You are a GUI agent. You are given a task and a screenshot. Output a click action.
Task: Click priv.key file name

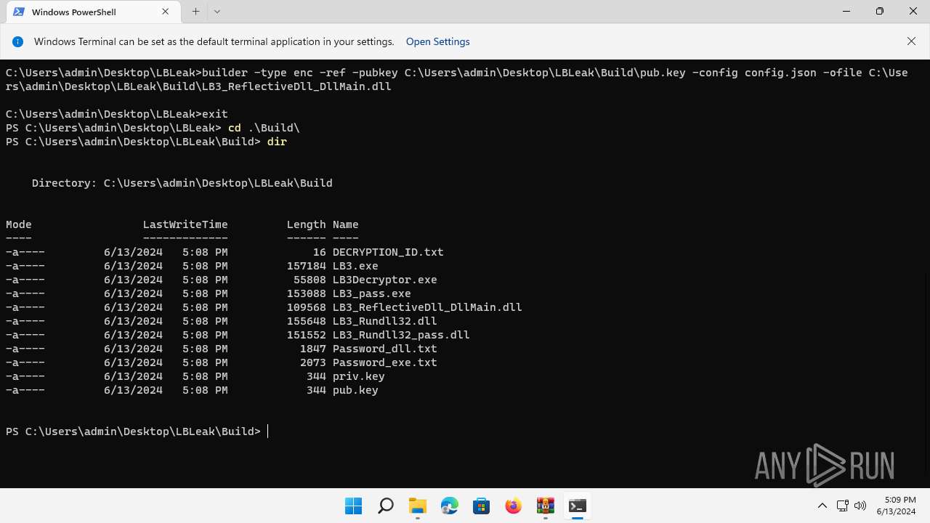pos(359,376)
